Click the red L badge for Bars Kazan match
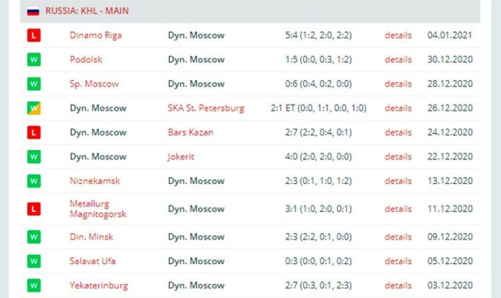The height and width of the screenshot is (298, 501). coord(34,133)
